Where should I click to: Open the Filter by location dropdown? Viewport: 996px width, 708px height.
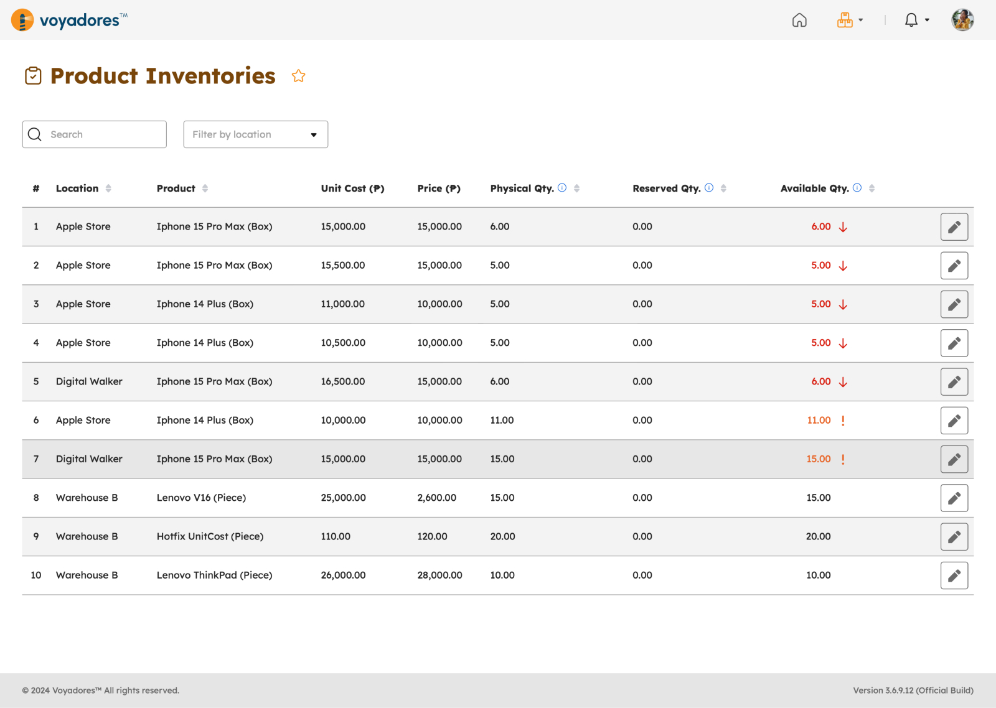tap(256, 134)
